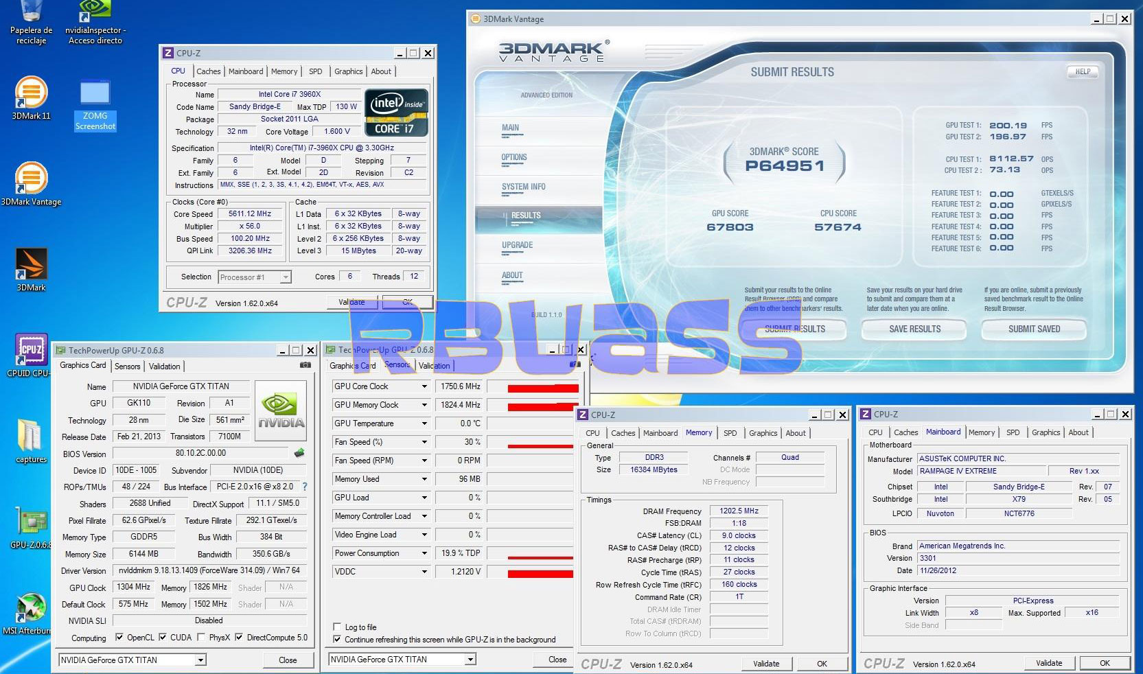This screenshot has height=674, width=1143.
Task: Click the 3DMark Vantage title bar icon
Action: click(475, 19)
